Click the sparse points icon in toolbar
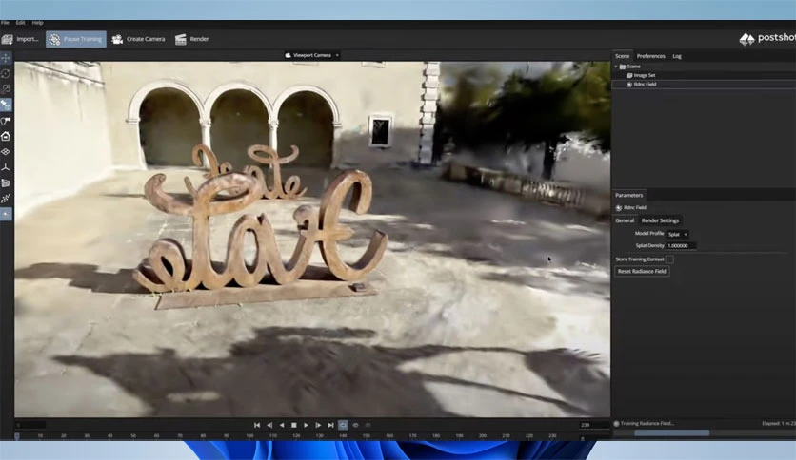The width and height of the screenshot is (796, 460). tap(6, 199)
